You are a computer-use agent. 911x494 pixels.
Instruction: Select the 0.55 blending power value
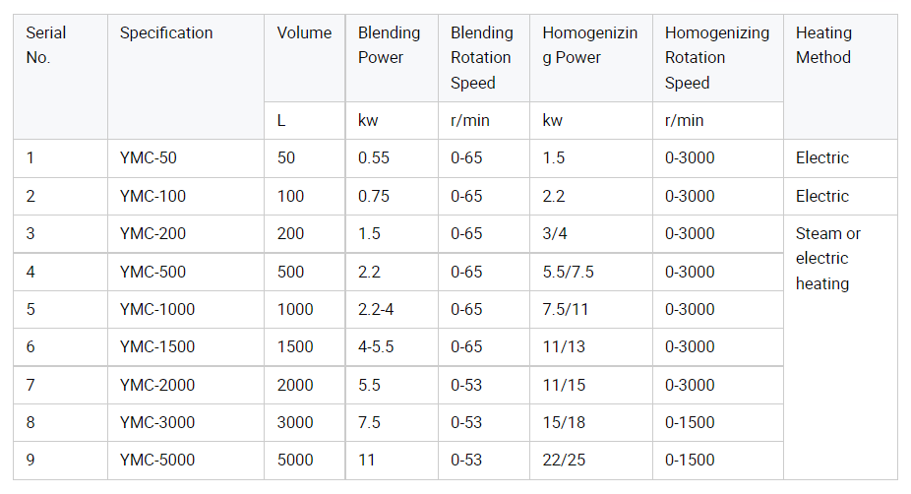(392, 158)
